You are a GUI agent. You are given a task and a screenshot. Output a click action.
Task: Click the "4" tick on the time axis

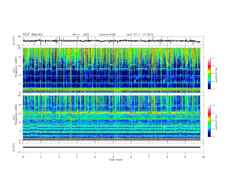[95, 157]
